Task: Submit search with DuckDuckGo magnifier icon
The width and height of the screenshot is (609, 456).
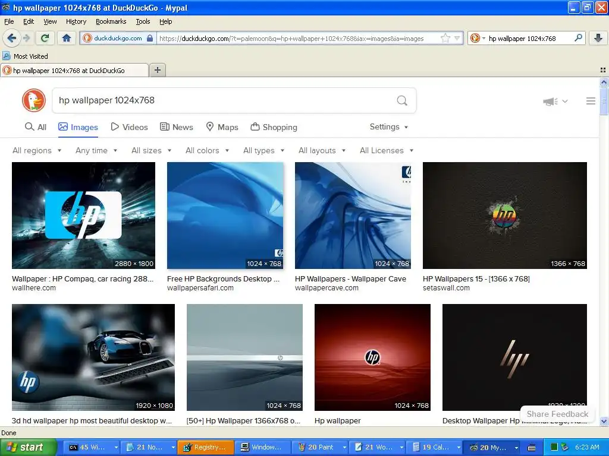Action: (402, 100)
